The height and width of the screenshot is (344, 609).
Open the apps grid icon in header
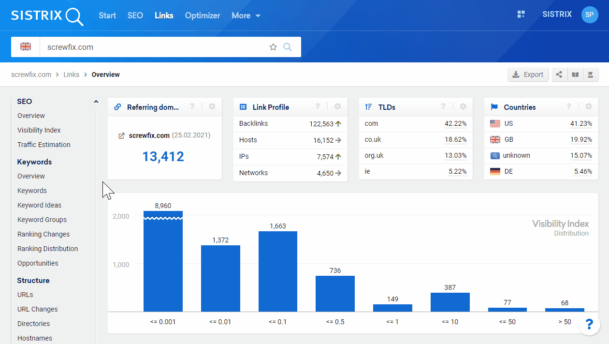pyautogui.click(x=521, y=15)
